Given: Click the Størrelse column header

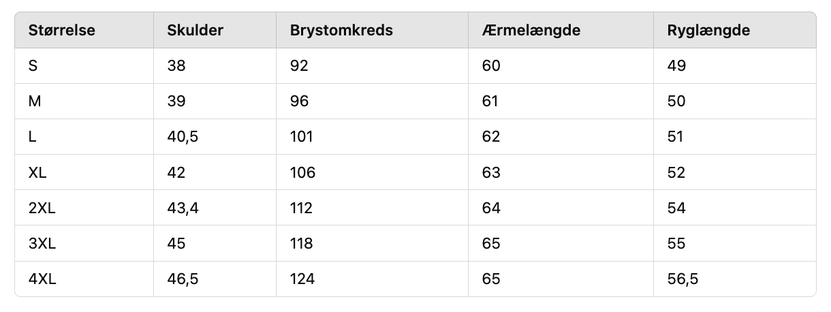Looking at the screenshot, I should [61, 31].
